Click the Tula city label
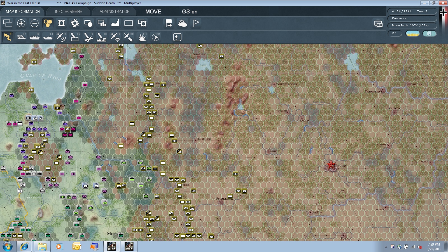Image resolution: width=448 pixels, height=252 pixels. (x=344, y=238)
